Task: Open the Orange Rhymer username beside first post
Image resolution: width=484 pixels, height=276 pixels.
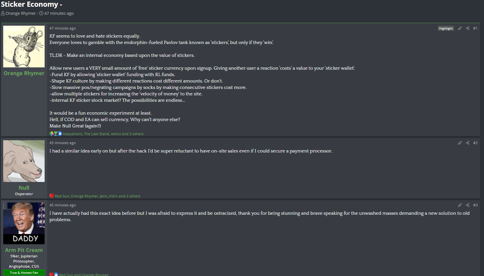Action: click(24, 73)
